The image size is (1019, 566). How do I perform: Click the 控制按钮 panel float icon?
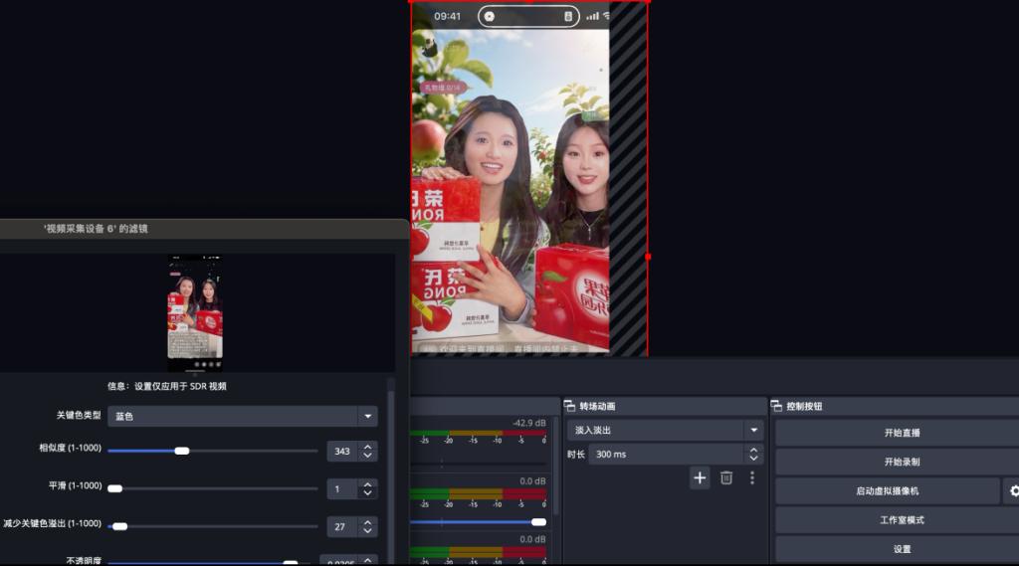[x=776, y=407]
